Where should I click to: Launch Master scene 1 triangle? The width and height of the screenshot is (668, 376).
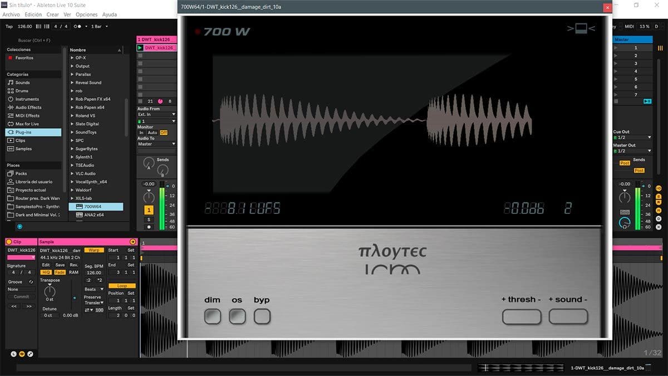click(616, 48)
